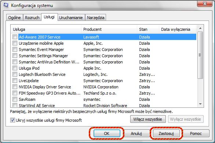This screenshot has width=215, height=143.
Task: Check the Symantec Event Manager checkbox
Action: (15, 49)
